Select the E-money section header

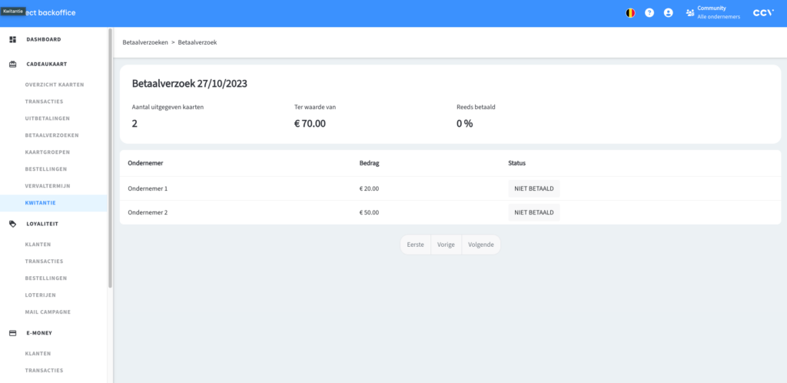39,333
